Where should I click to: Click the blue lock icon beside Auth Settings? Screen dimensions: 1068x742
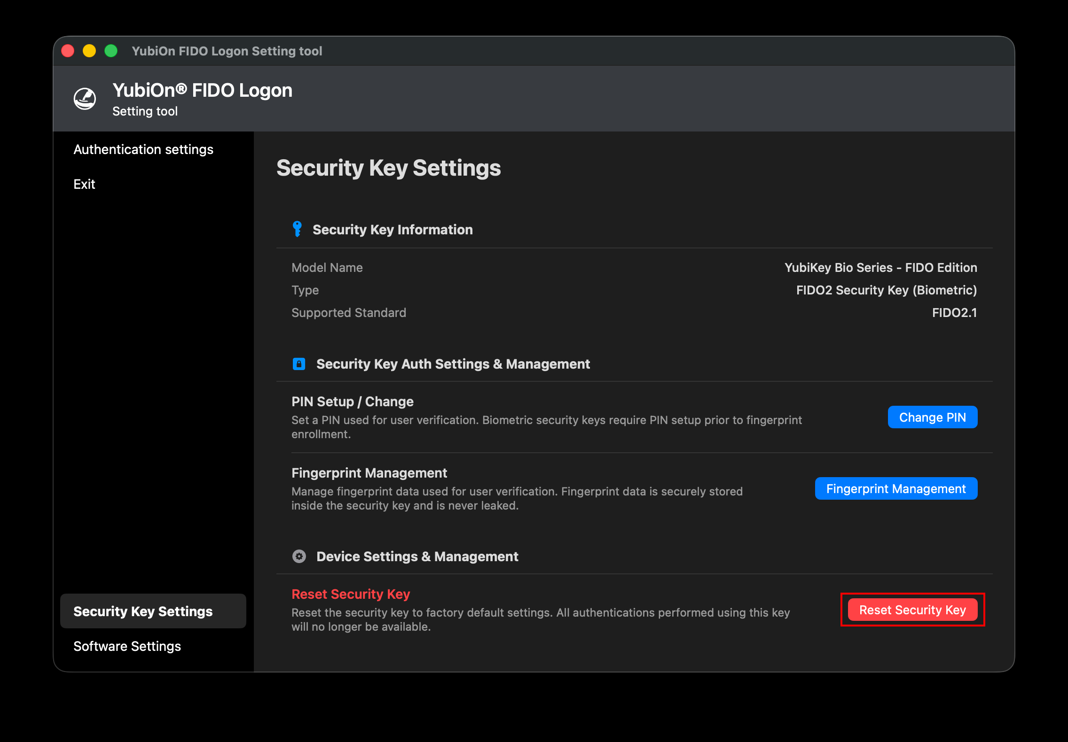click(299, 364)
